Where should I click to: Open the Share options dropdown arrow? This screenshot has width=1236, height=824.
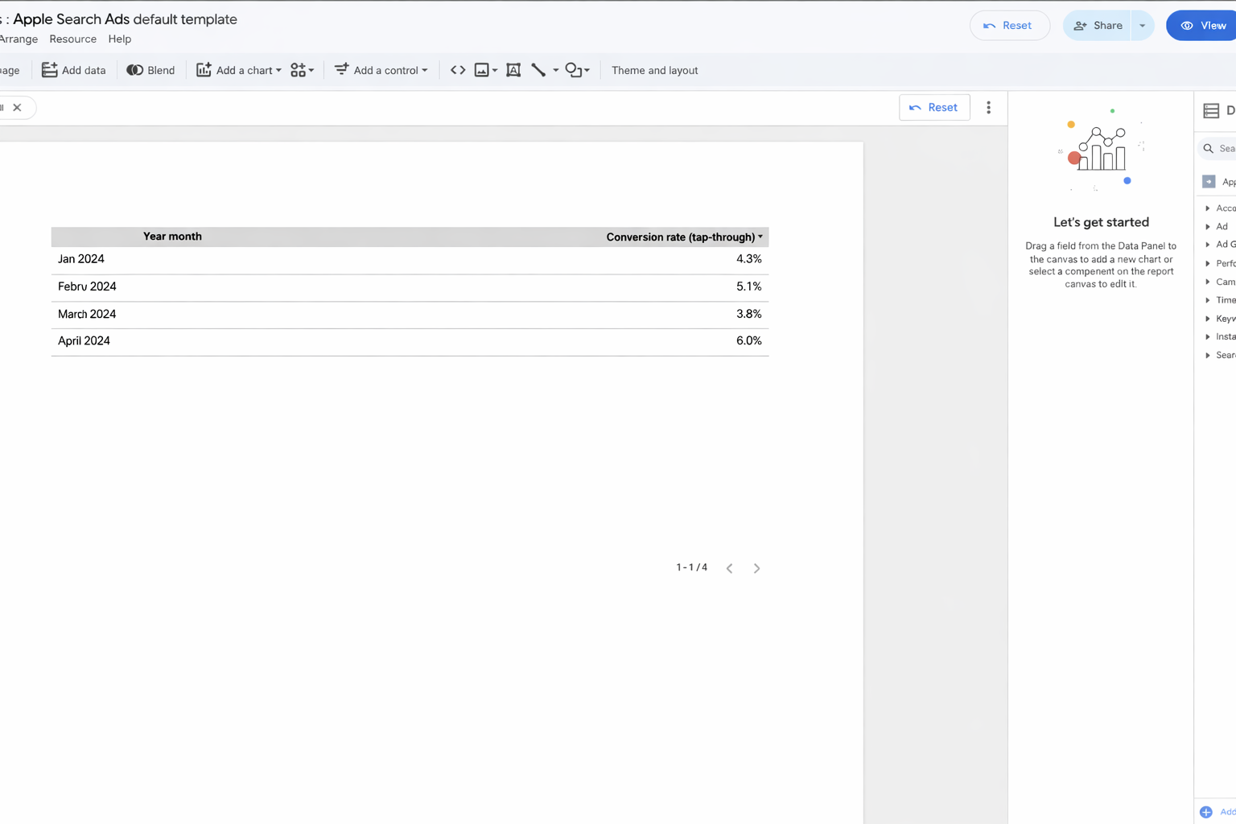tap(1142, 26)
